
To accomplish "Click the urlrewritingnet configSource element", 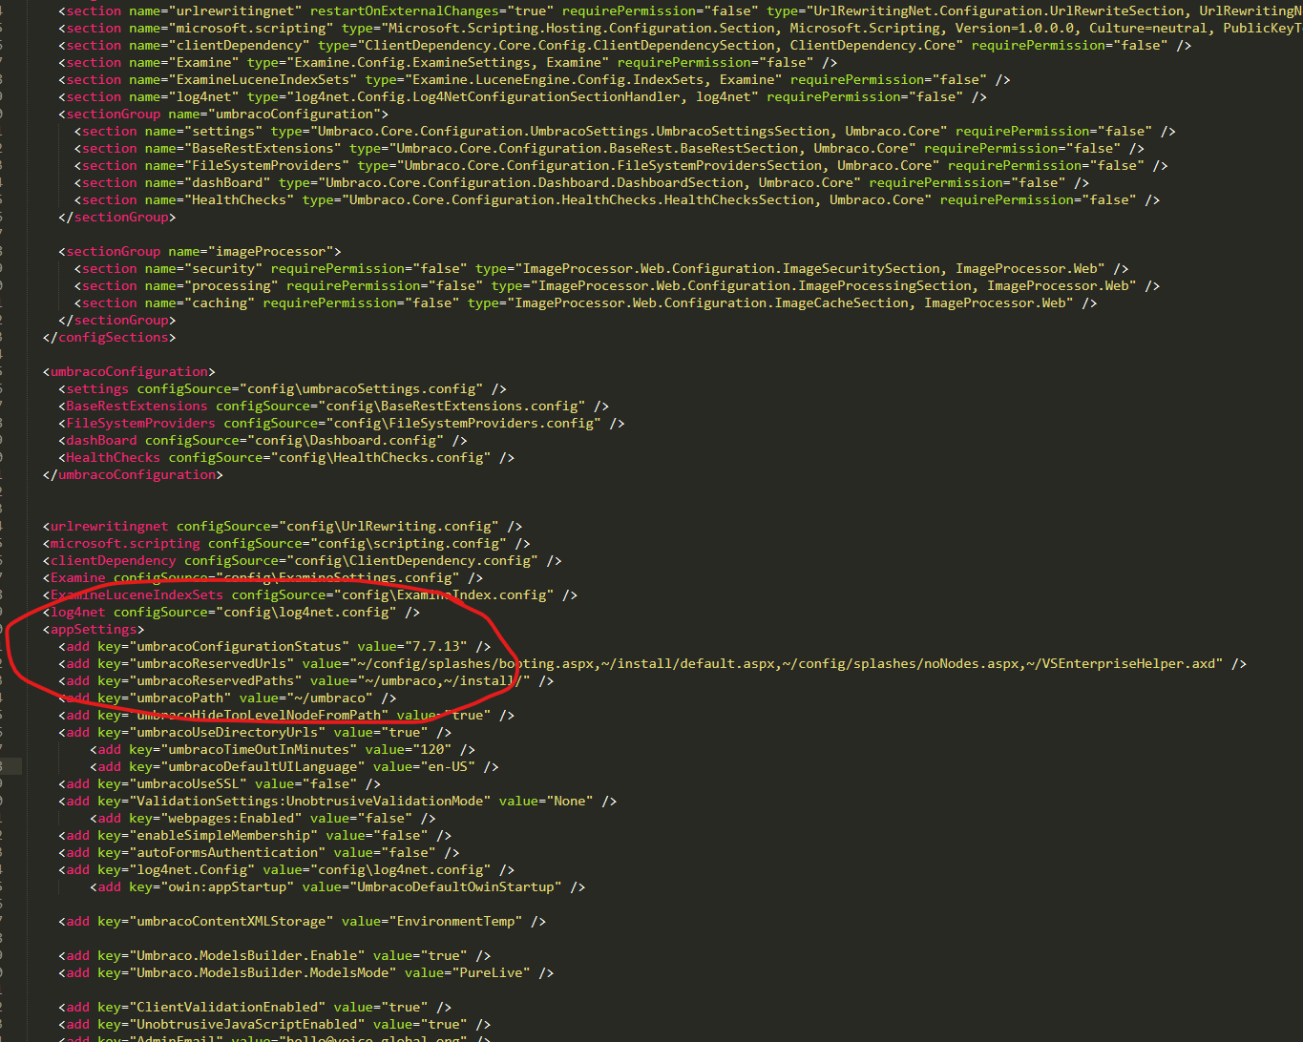I will [x=109, y=526].
